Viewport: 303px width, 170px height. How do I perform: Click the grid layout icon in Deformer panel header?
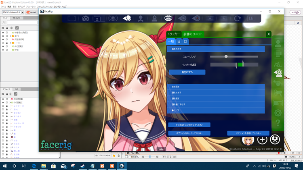pos(16,94)
